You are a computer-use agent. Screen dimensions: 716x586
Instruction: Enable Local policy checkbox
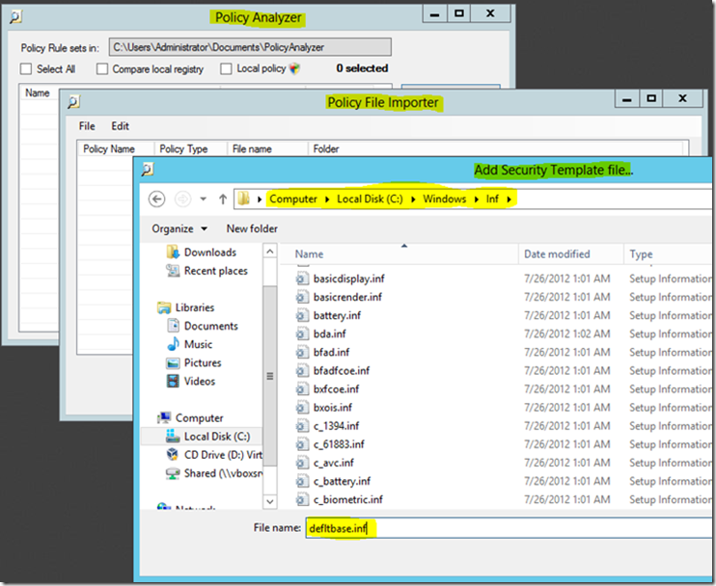pos(226,68)
